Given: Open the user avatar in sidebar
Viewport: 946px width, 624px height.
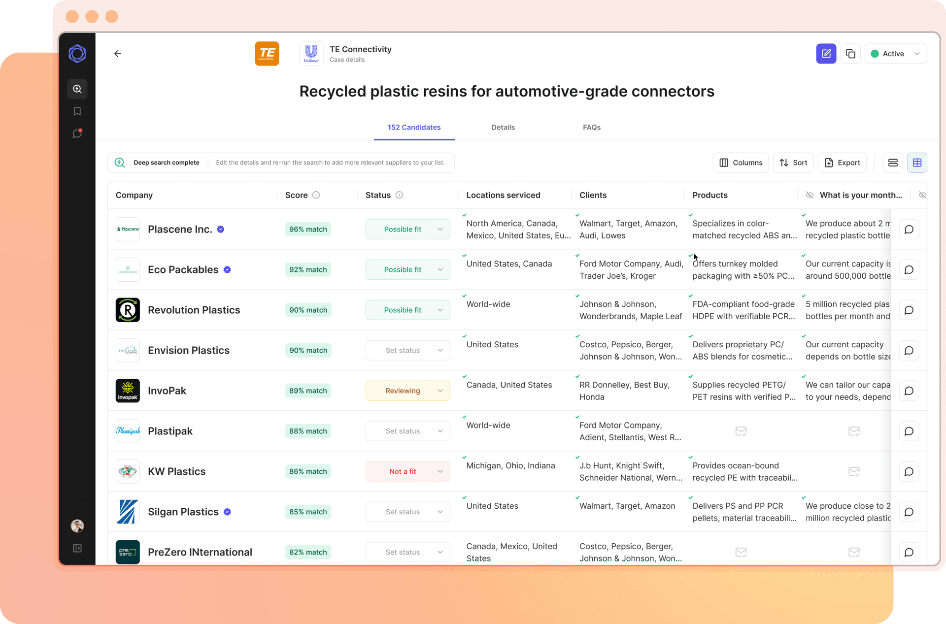Looking at the screenshot, I should (x=77, y=526).
